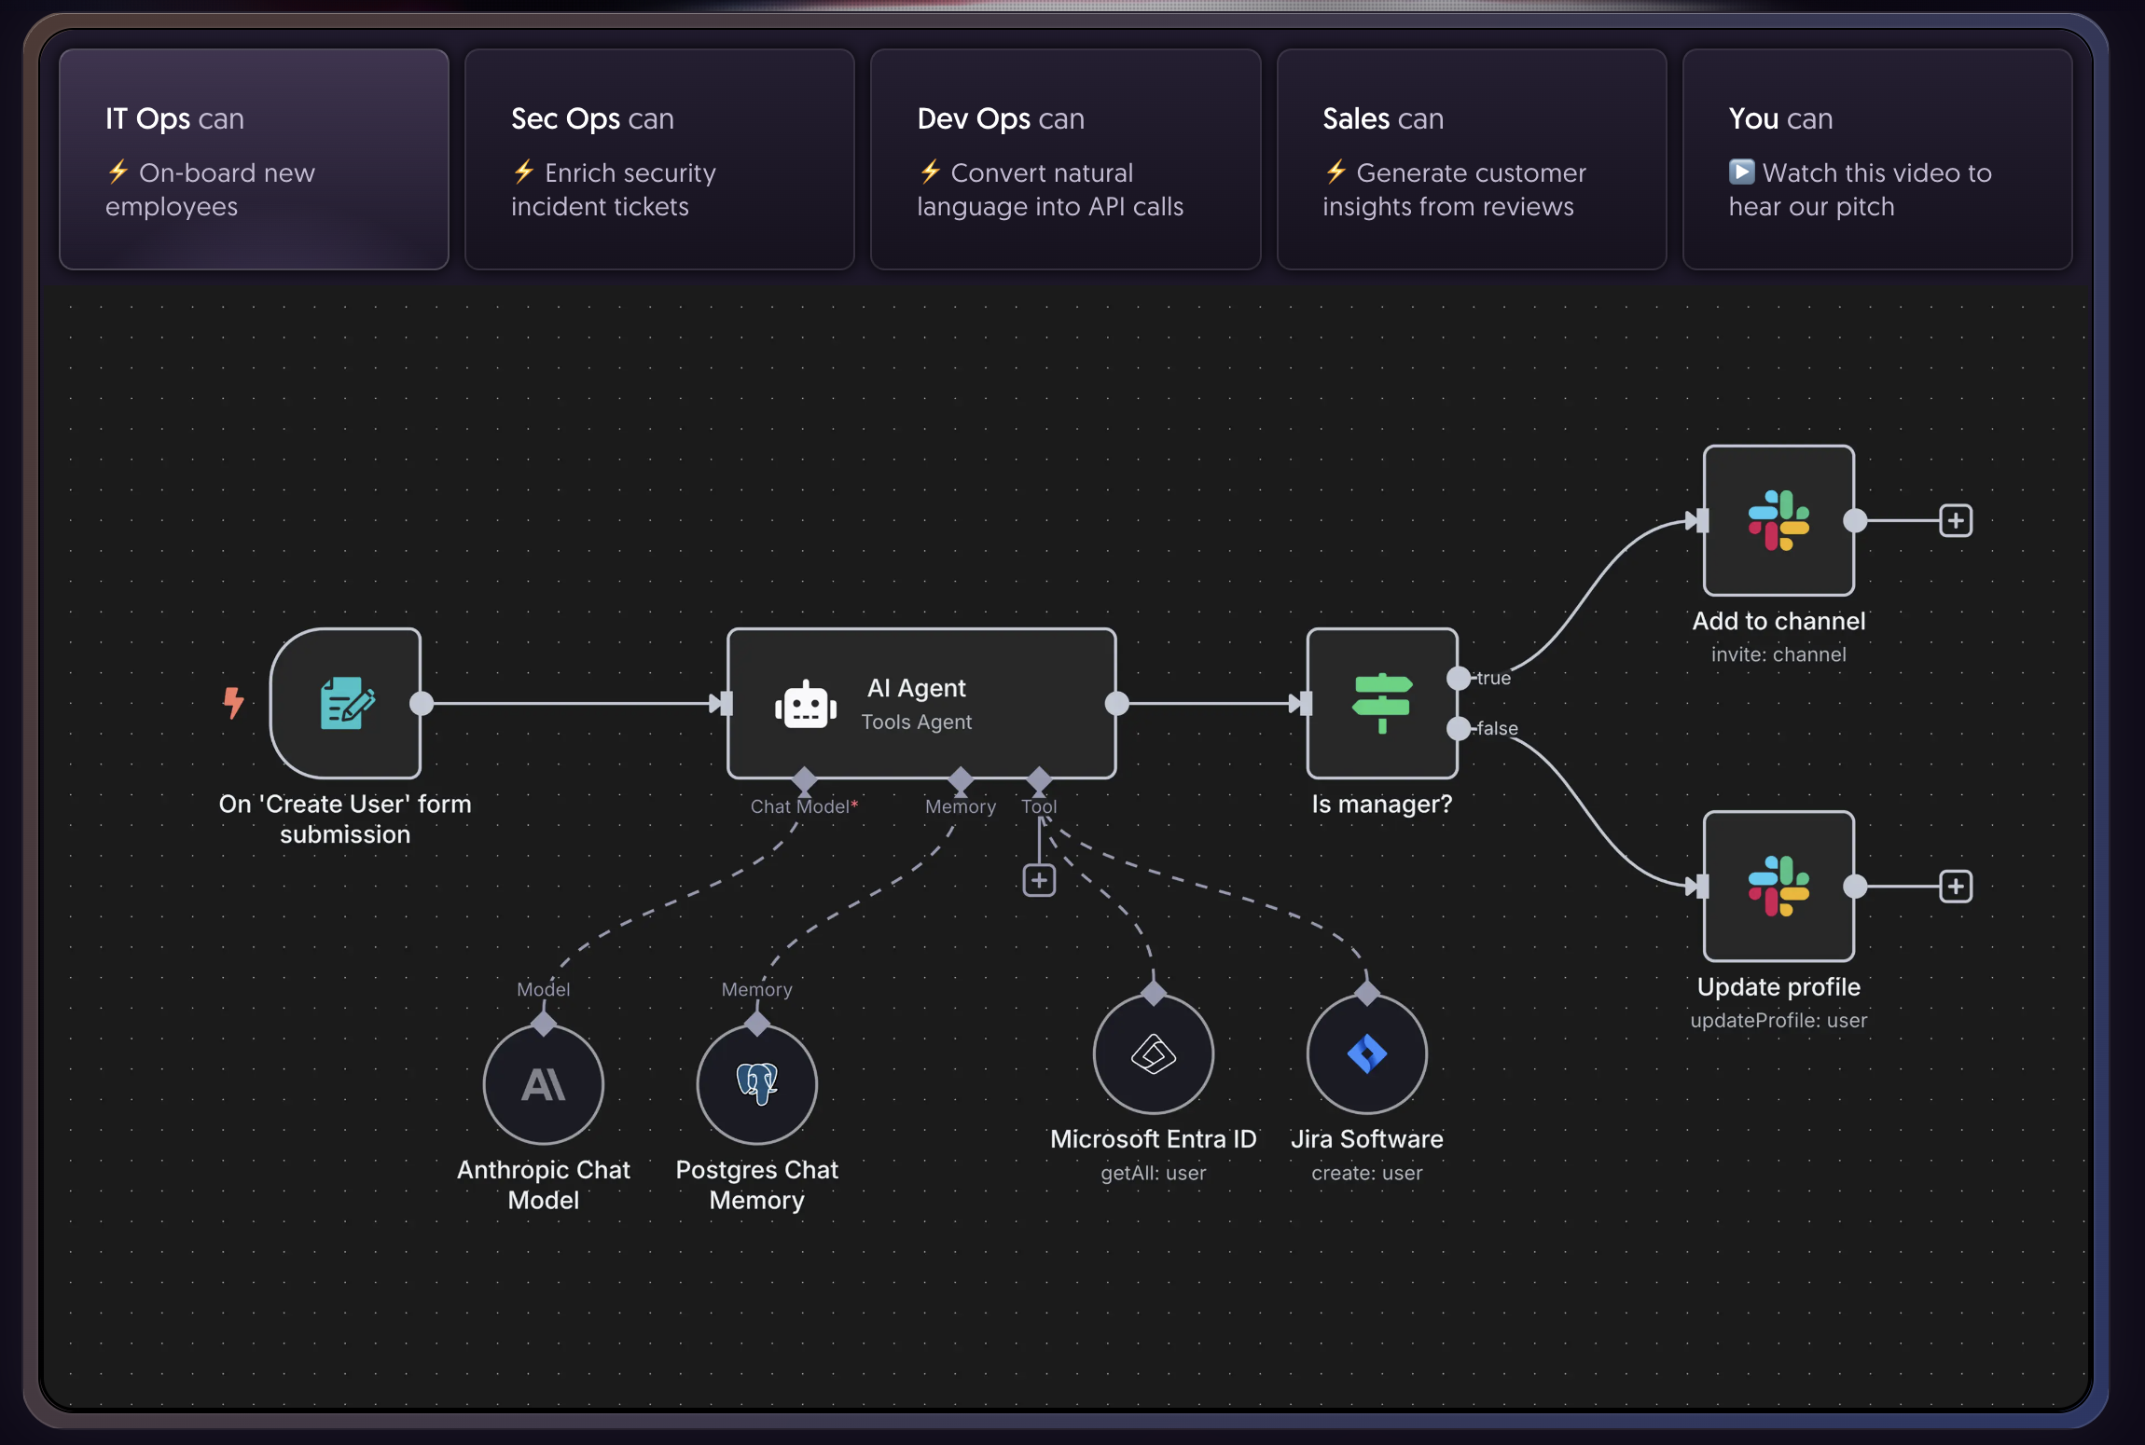Switch to the 'IT Ops can' tab
The height and width of the screenshot is (1445, 2145).
point(254,159)
